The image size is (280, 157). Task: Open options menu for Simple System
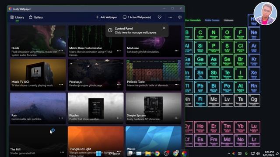tap(176, 118)
